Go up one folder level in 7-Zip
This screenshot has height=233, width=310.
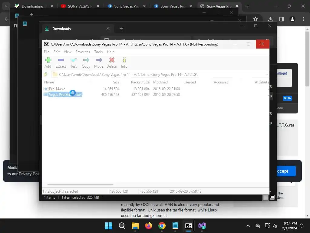pyautogui.click(x=46, y=75)
